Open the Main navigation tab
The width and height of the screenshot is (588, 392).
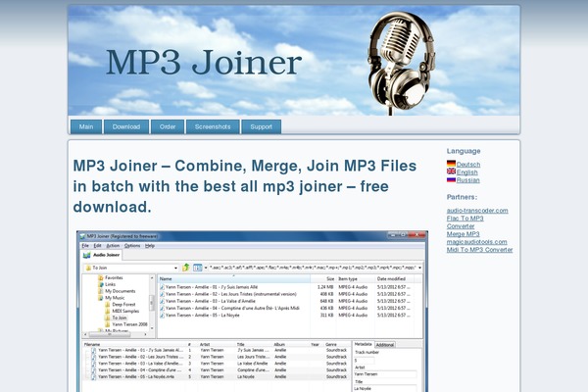(x=86, y=126)
